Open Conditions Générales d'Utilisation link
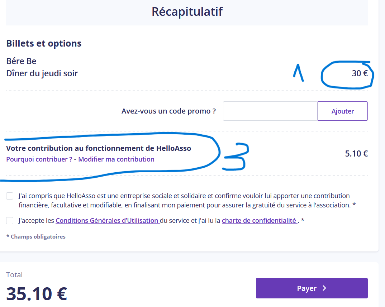 pyautogui.click(x=107, y=221)
